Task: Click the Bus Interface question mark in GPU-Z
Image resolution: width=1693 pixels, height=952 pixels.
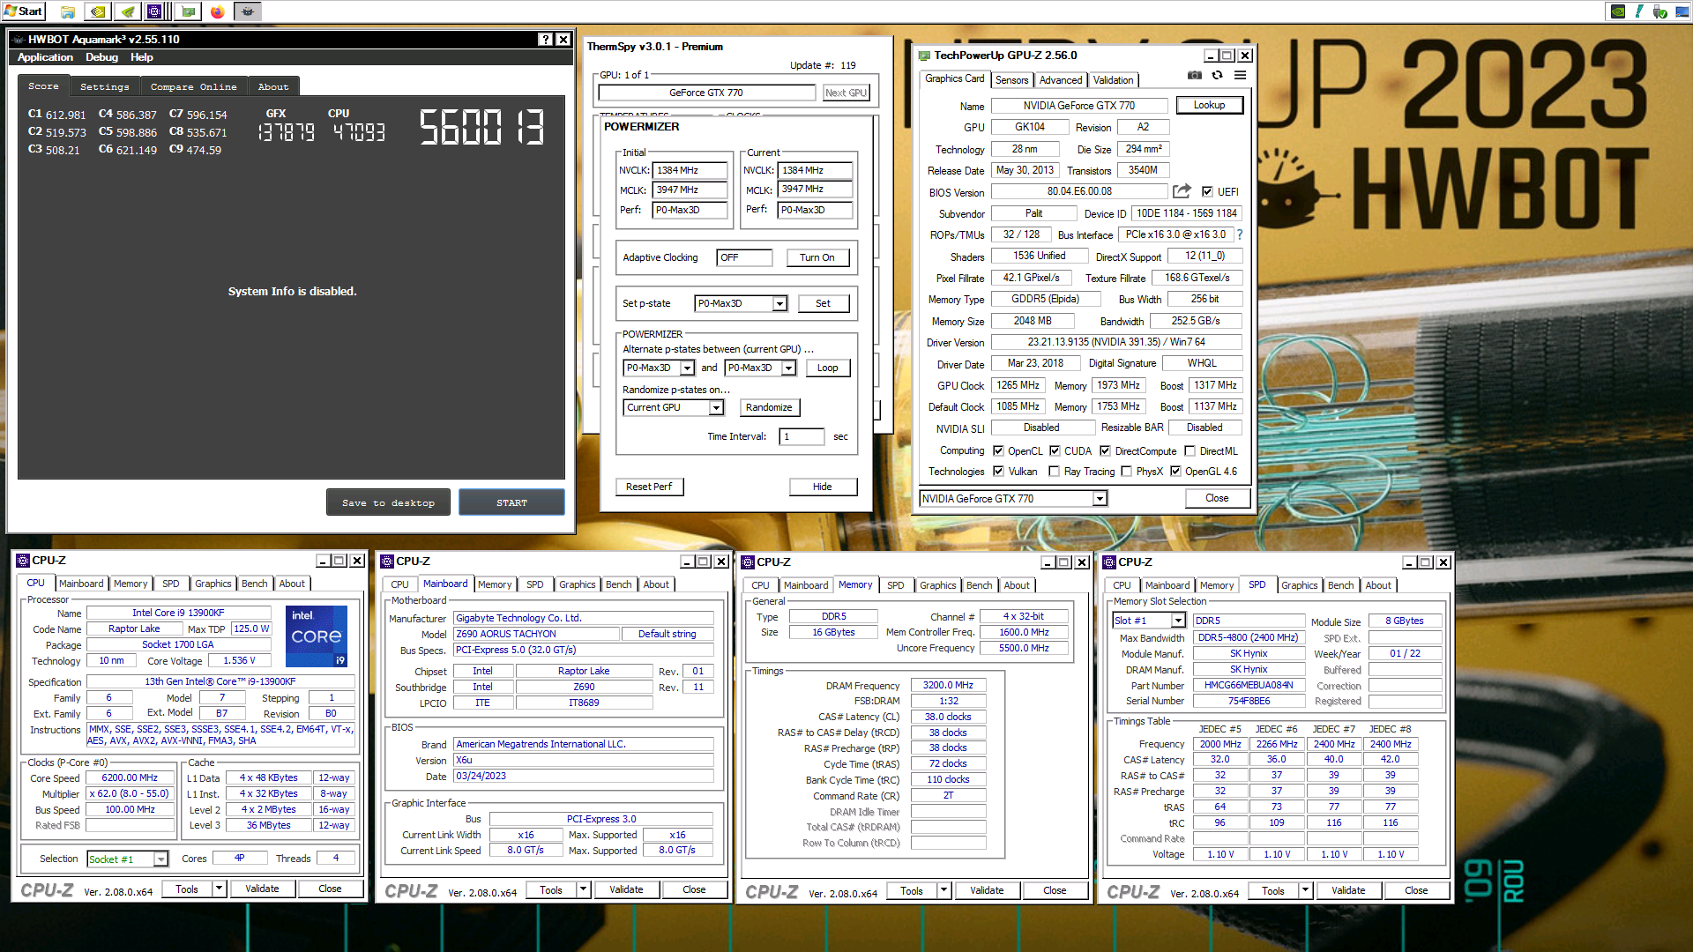Action: [x=1240, y=234]
